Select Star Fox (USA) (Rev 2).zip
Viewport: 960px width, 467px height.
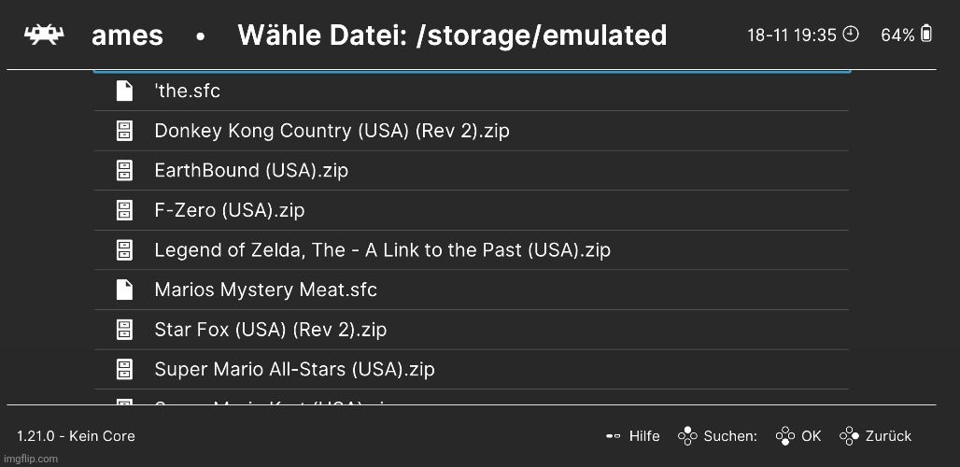tap(270, 330)
